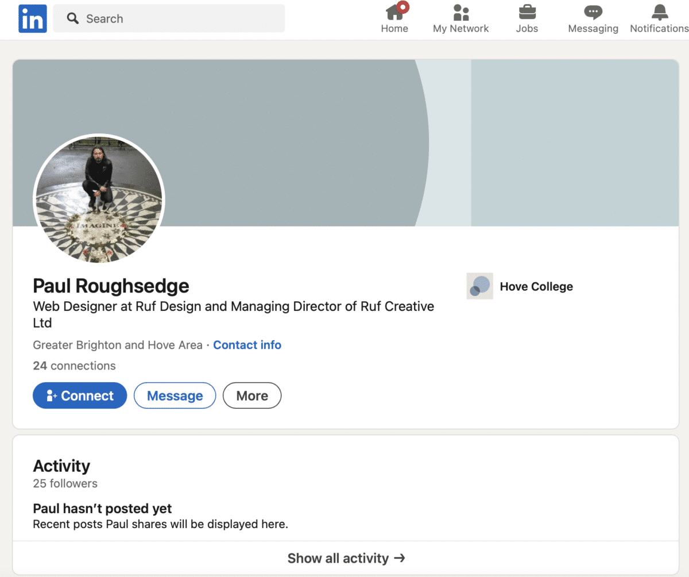Open the Notifications bell icon
Viewport: 689px width, 577px height.
(x=660, y=12)
